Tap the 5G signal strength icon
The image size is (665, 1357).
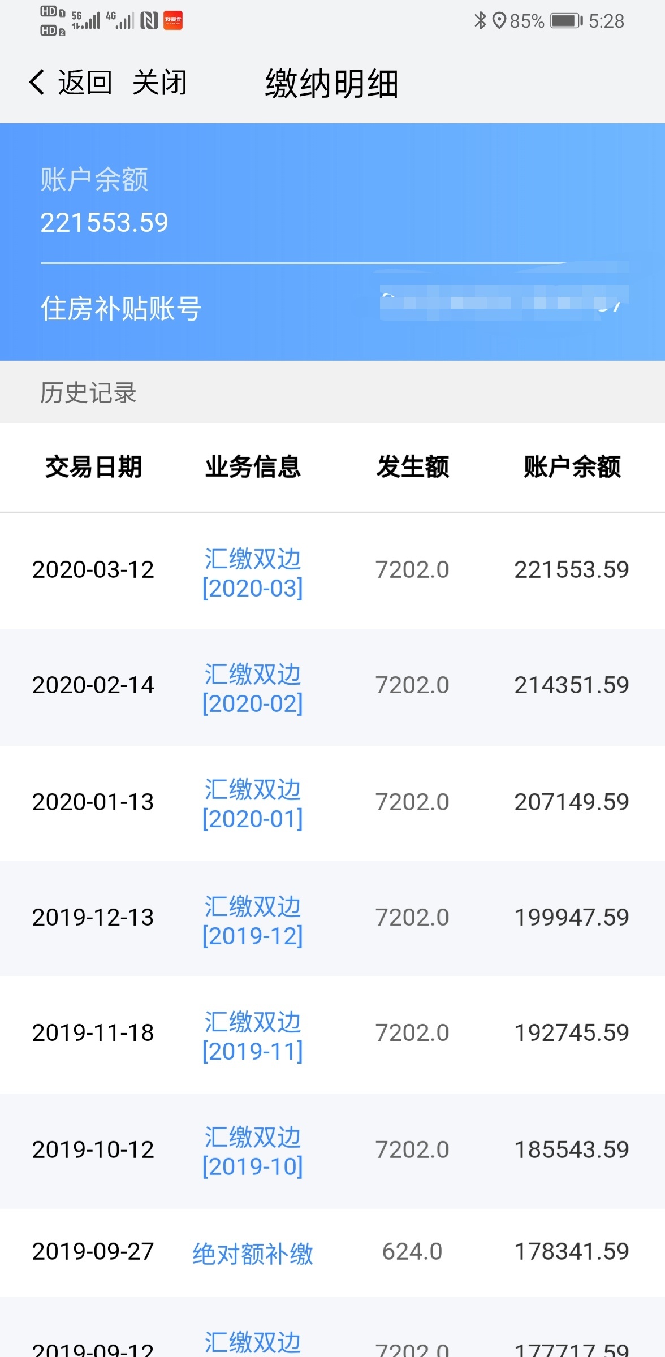[x=86, y=20]
